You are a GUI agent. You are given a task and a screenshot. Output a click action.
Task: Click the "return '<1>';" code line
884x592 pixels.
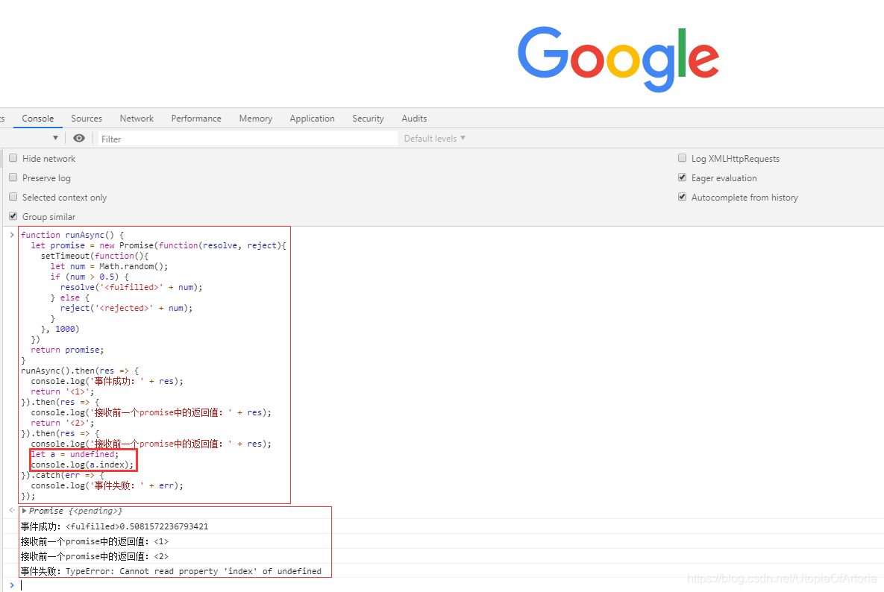[x=63, y=391]
